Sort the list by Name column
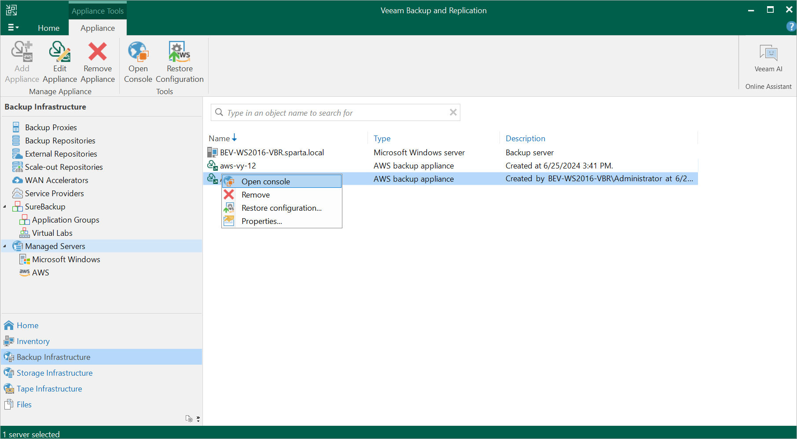 click(x=219, y=138)
